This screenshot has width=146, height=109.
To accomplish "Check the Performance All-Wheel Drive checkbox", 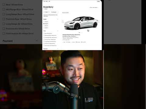I will [x=44, y=46].
